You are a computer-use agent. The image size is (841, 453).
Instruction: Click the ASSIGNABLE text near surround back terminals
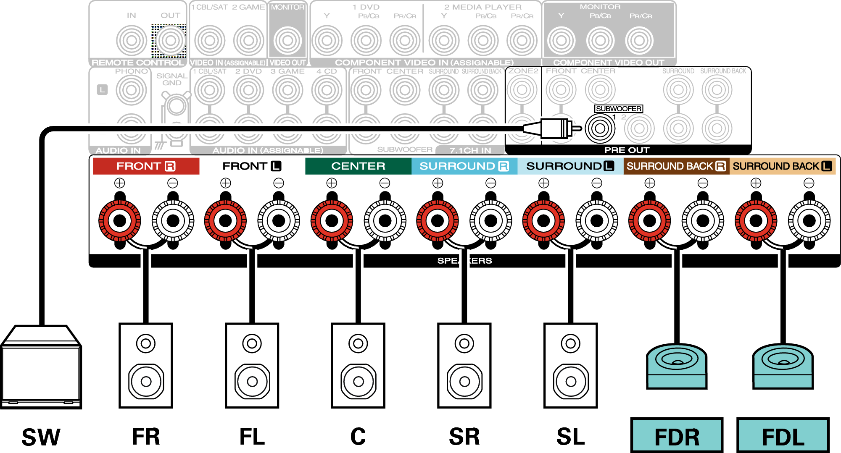click(x=729, y=251)
